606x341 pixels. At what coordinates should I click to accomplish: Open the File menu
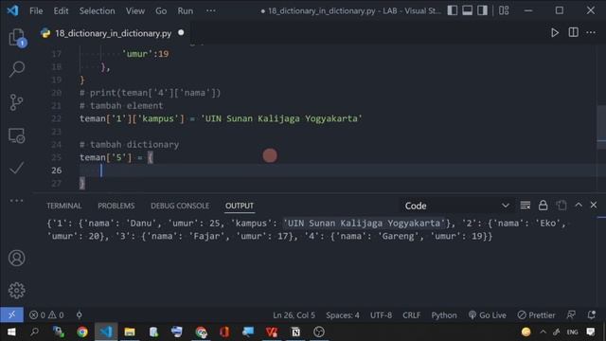(x=36, y=10)
